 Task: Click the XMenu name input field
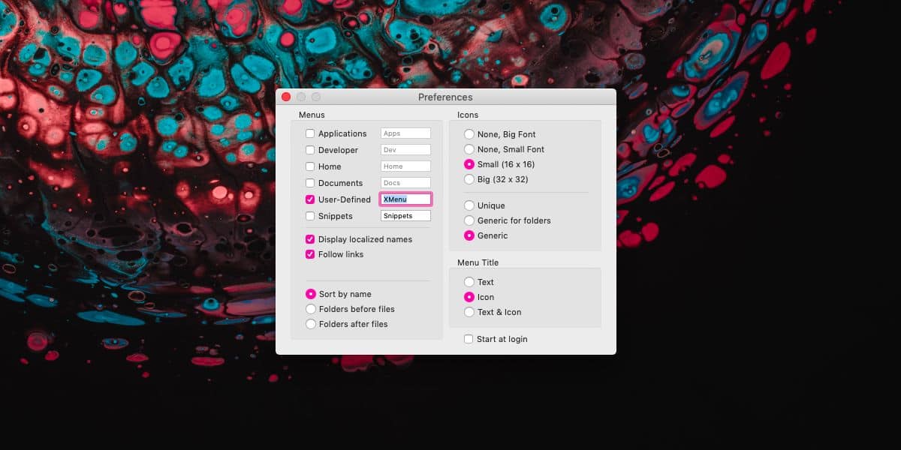pos(405,198)
